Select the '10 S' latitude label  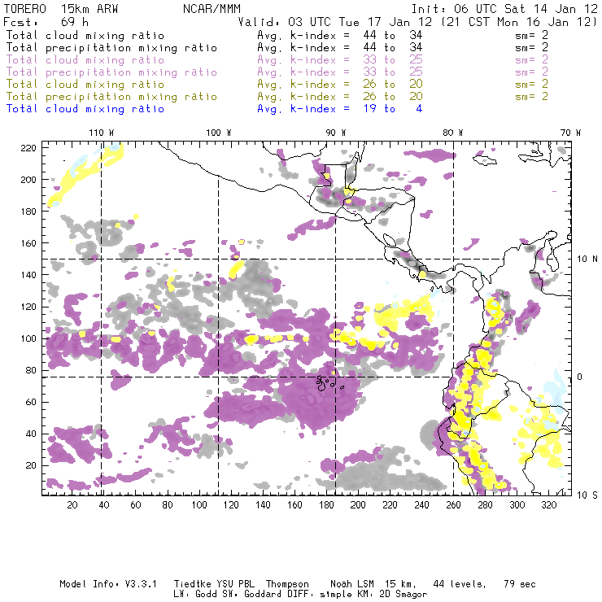coord(587,495)
